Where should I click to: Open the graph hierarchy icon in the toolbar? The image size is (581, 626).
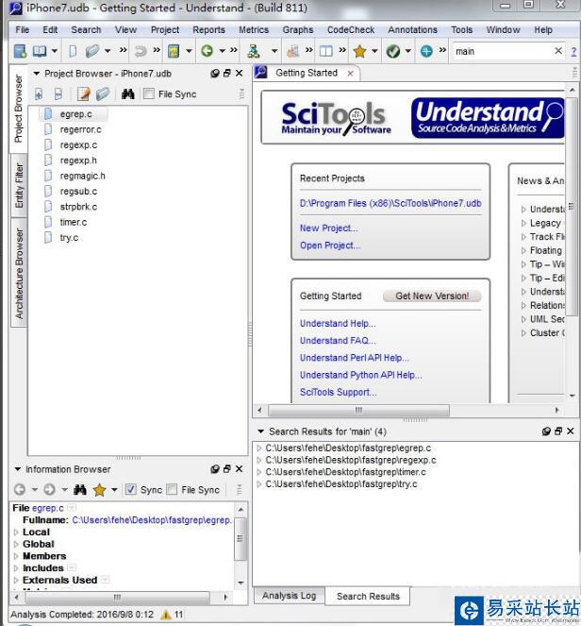coord(254,51)
